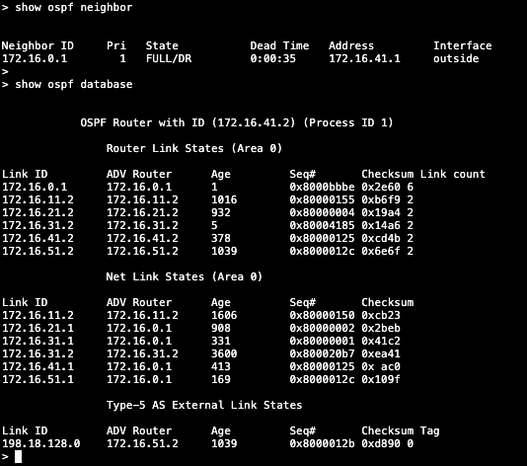Click neighbor ID 172.16.0.1 in neighbor table
The height and width of the screenshot is (466, 527).
(35, 58)
